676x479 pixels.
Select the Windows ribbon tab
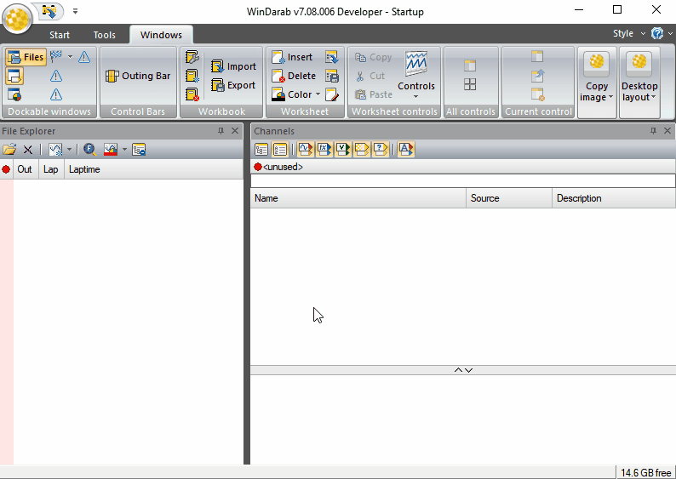pyautogui.click(x=161, y=35)
